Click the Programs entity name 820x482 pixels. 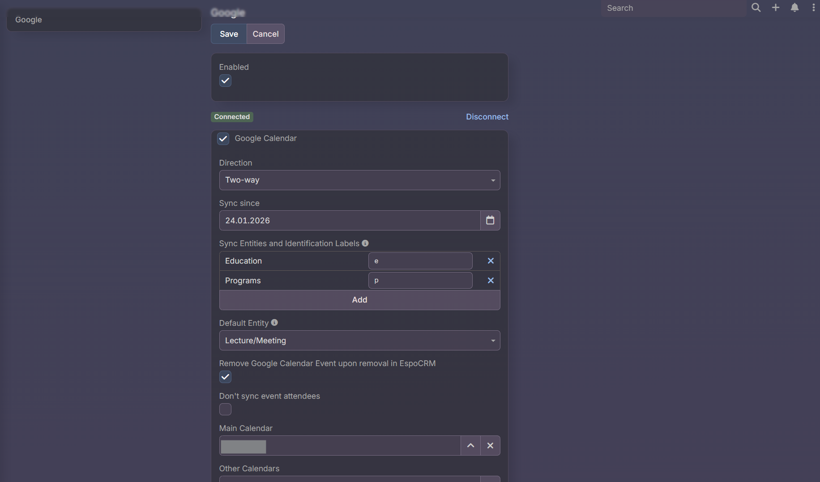coord(243,281)
